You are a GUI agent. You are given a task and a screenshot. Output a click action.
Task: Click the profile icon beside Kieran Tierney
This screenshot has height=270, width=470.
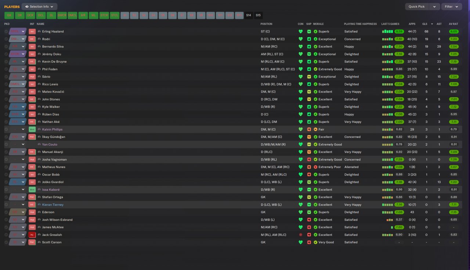click(x=39, y=205)
